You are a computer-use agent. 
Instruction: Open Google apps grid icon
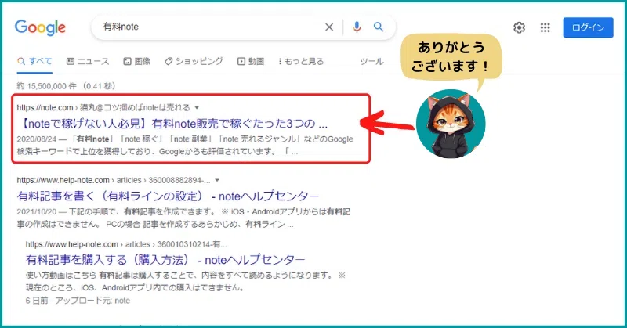[545, 27]
